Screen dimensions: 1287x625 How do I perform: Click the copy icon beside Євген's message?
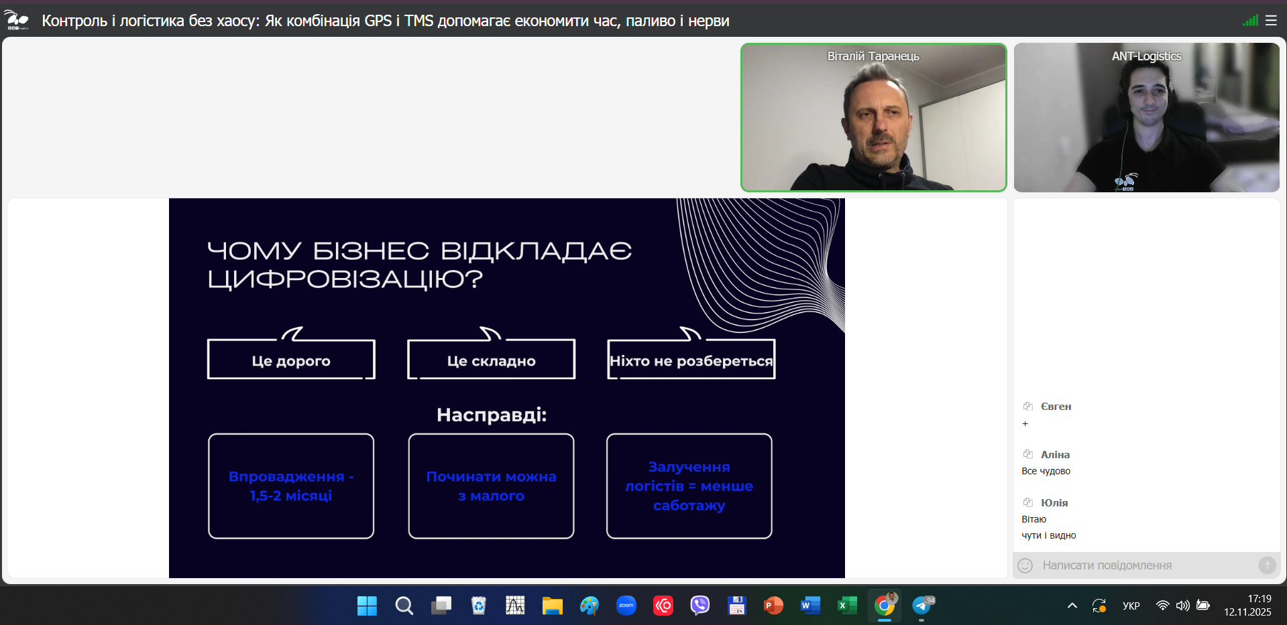click(1027, 406)
